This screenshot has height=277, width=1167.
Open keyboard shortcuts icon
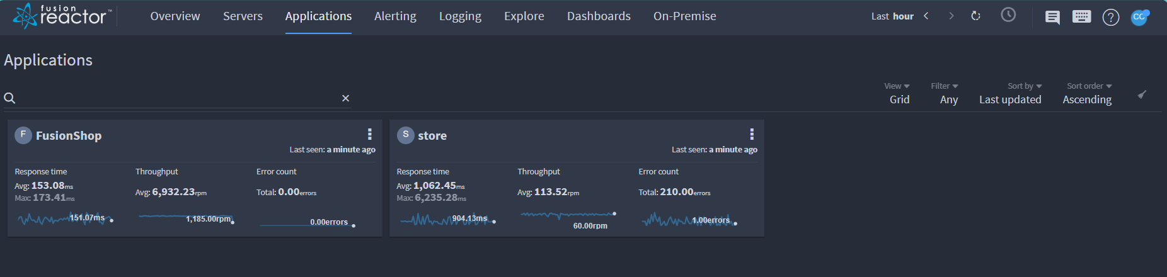click(1081, 16)
